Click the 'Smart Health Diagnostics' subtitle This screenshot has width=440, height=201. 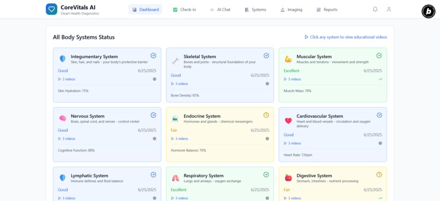coord(80,14)
